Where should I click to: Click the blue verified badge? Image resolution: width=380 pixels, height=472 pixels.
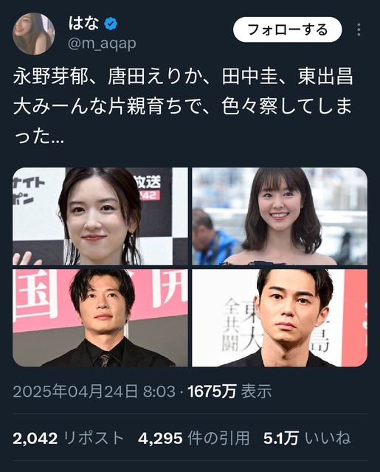pos(111,24)
